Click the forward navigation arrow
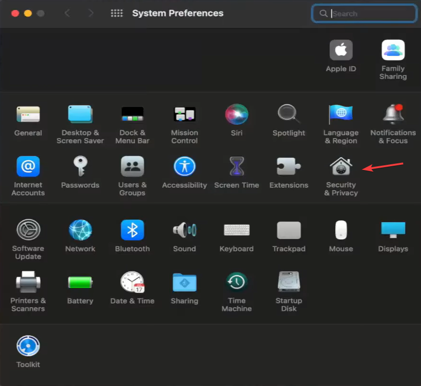Image resolution: width=421 pixels, height=386 pixels. point(91,13)
